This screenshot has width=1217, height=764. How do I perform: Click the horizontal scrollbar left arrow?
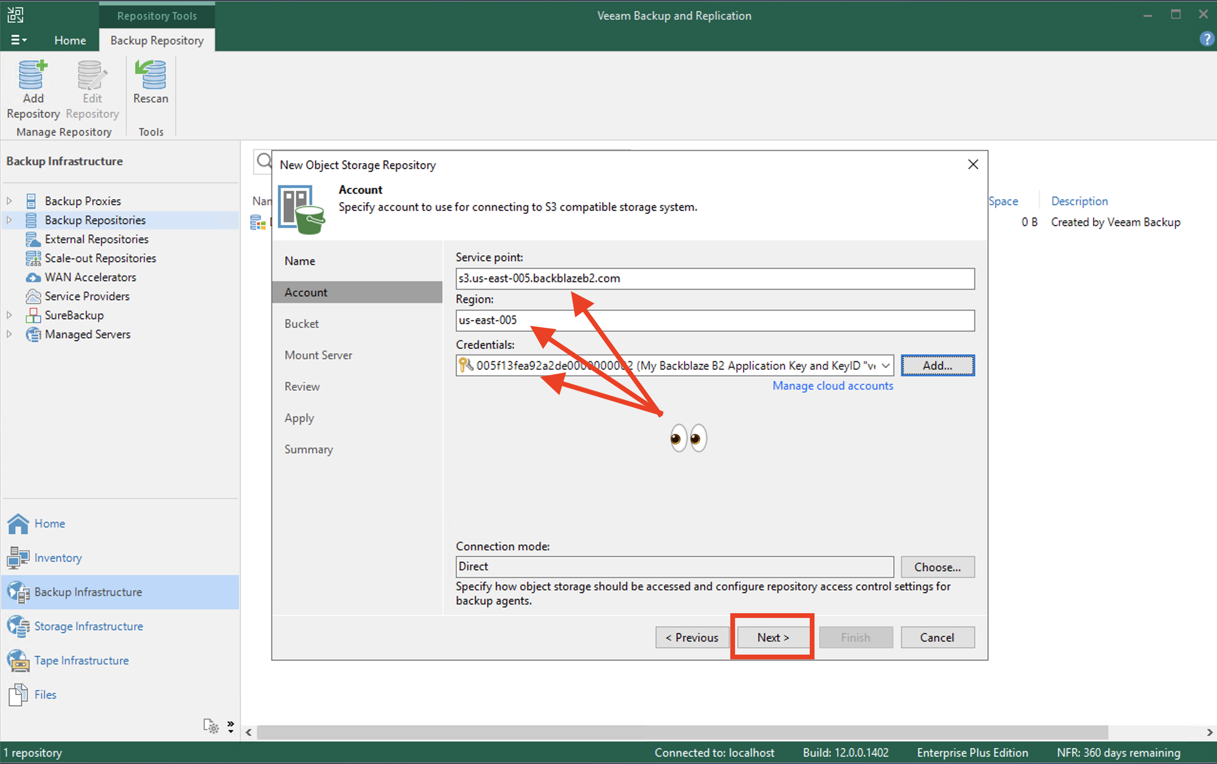(x=248, y=732)
